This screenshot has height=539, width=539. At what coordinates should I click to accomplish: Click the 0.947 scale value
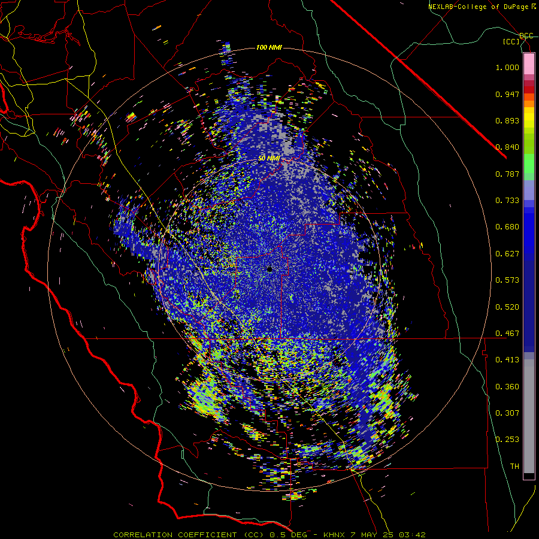pyautogui.click(x=507, y=94)
